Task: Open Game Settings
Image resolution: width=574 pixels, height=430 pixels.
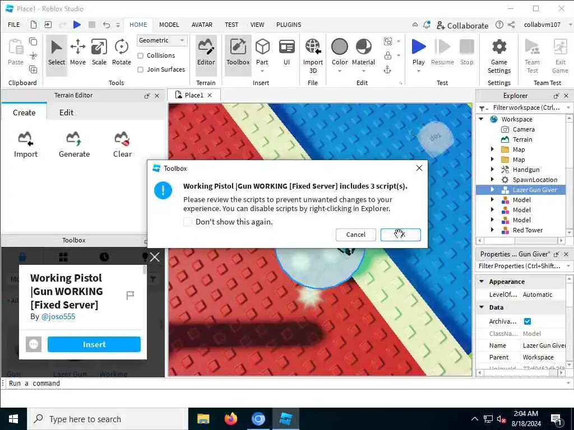Action: (499, 55)
